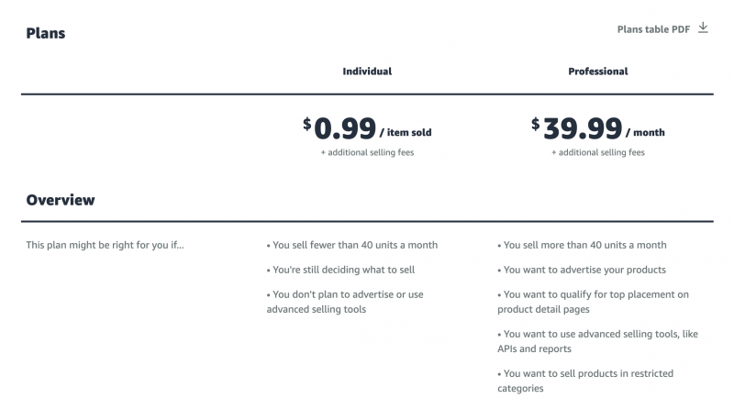Click 'You sell fewer than 40 units a month'
This screenshot has width=734, height=409.
point(352,245)
